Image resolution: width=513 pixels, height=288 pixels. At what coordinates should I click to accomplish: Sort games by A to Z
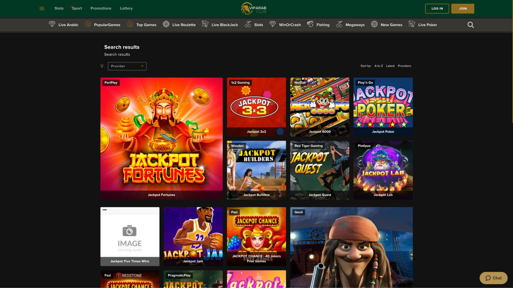tap(378, 66)
